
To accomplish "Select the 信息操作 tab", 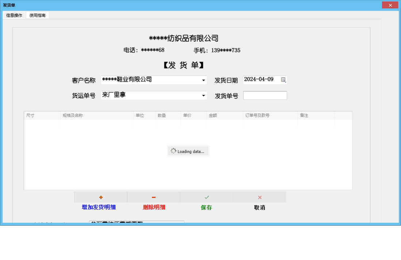I will pyautogui.click(x=14, y=15).
